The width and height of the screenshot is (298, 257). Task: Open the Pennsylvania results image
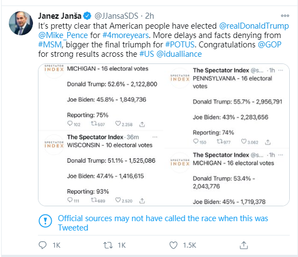pyautogui.click(x=227, y=106)
